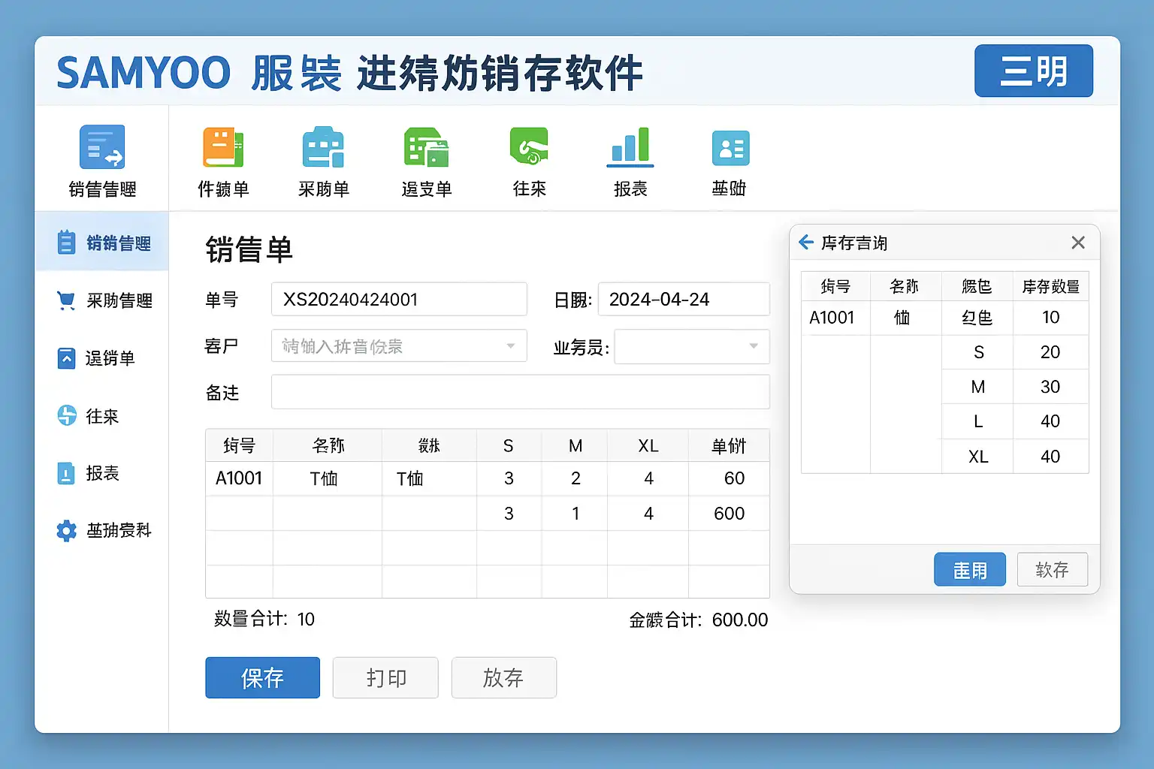The image size is (1154, 769).
Task: Click back arrow in 库存 popup
Action: (806, 242)
